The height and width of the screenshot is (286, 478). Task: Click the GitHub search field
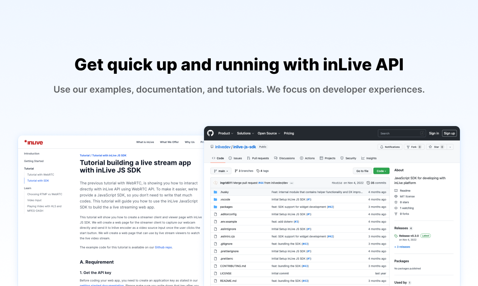(x=402, y=133)
